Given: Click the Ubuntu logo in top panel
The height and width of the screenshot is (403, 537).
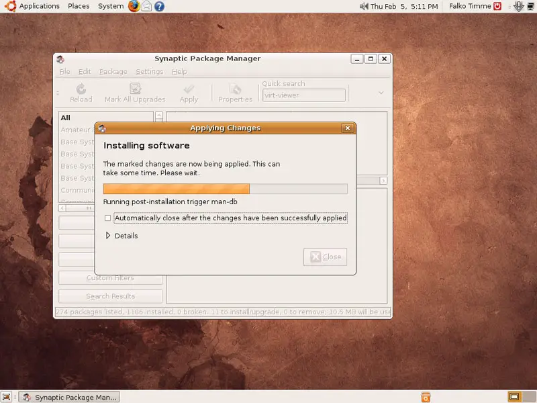Looking at the screenshot, I should tap(10, 6).
